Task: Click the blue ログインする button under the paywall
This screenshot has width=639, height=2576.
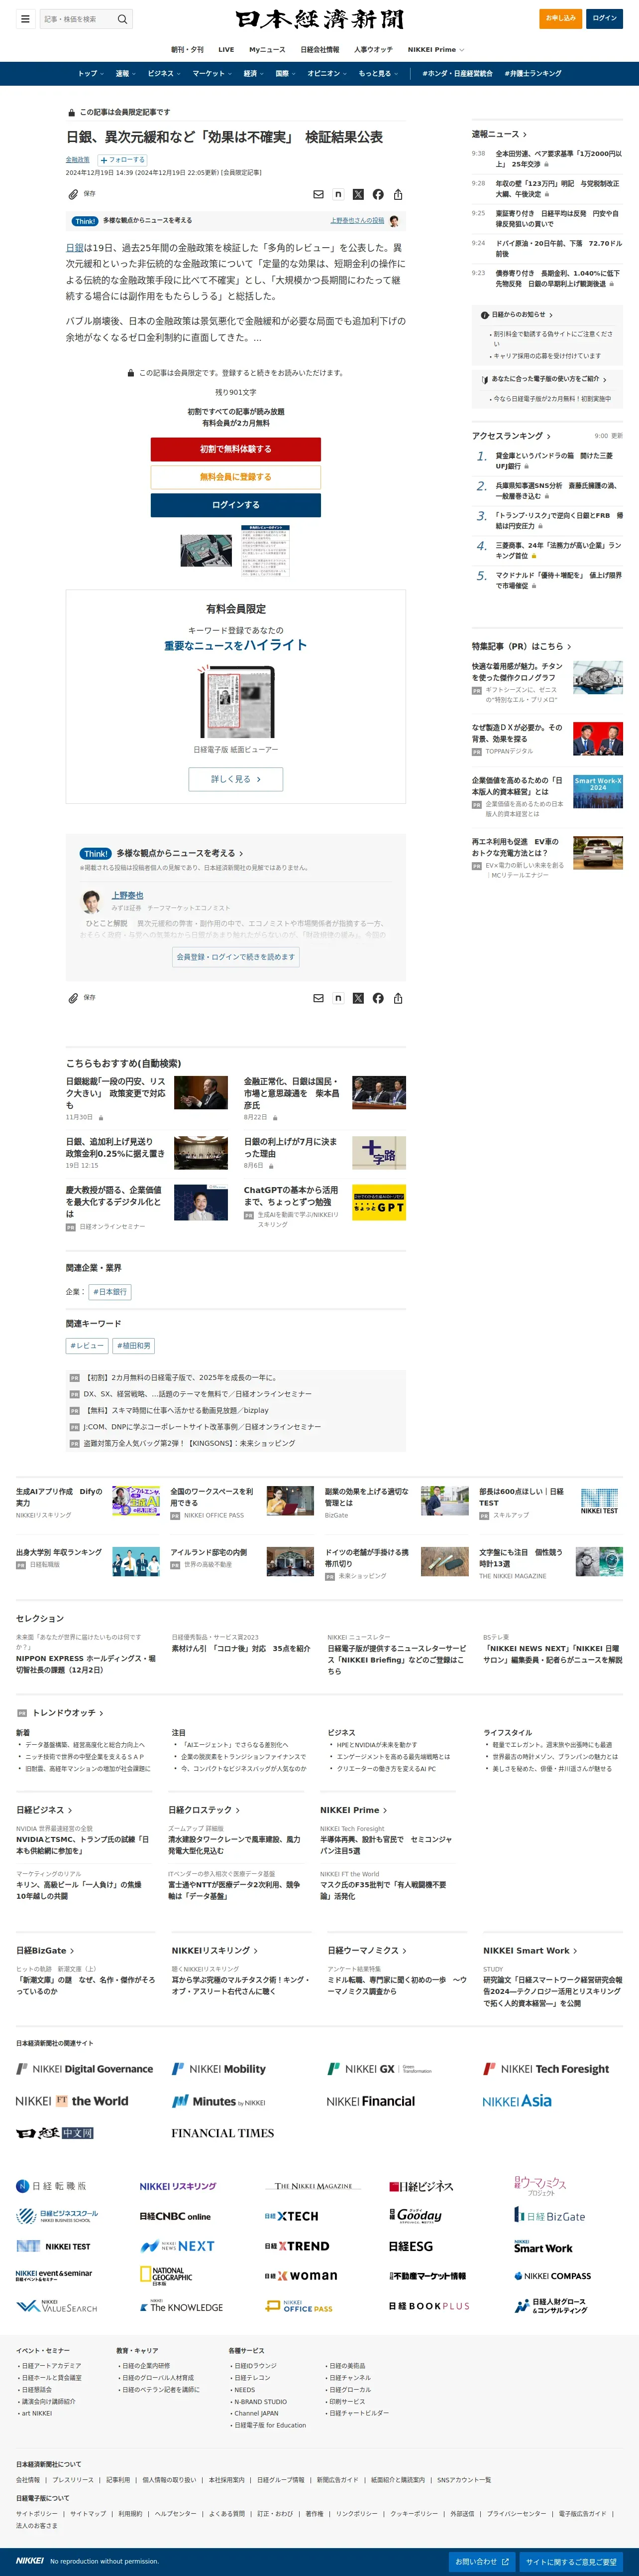Action: tap(235, 505)
